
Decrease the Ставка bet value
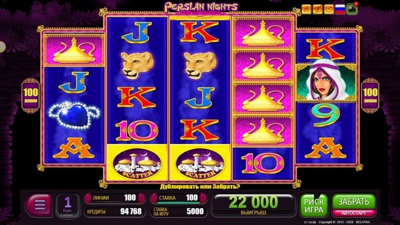(x=154, y=198)
